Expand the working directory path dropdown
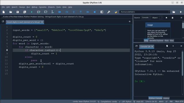Viewport: 184px width, 103px height. click(x=169, y=12)
